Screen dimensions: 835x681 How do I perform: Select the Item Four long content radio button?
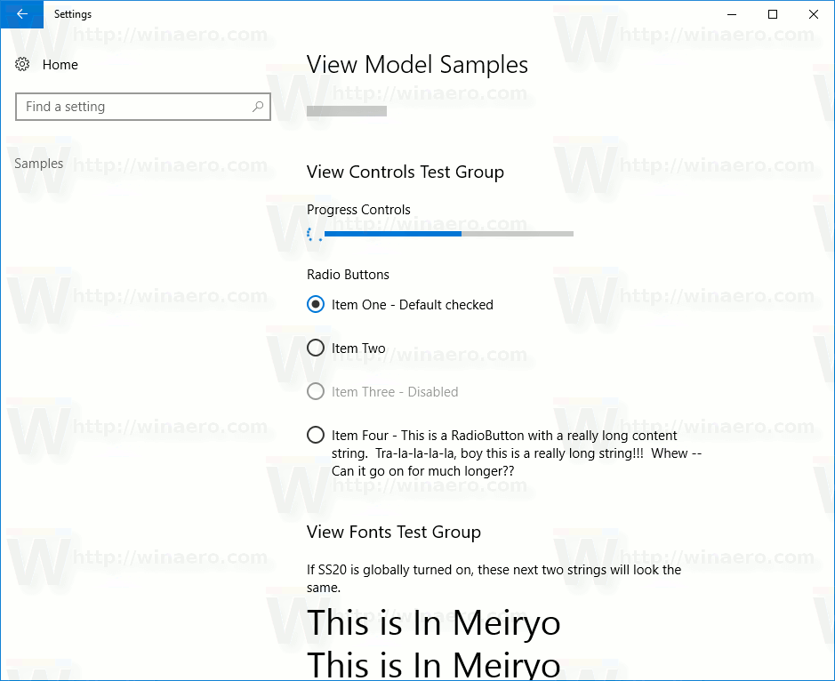[x=316, y=435]
